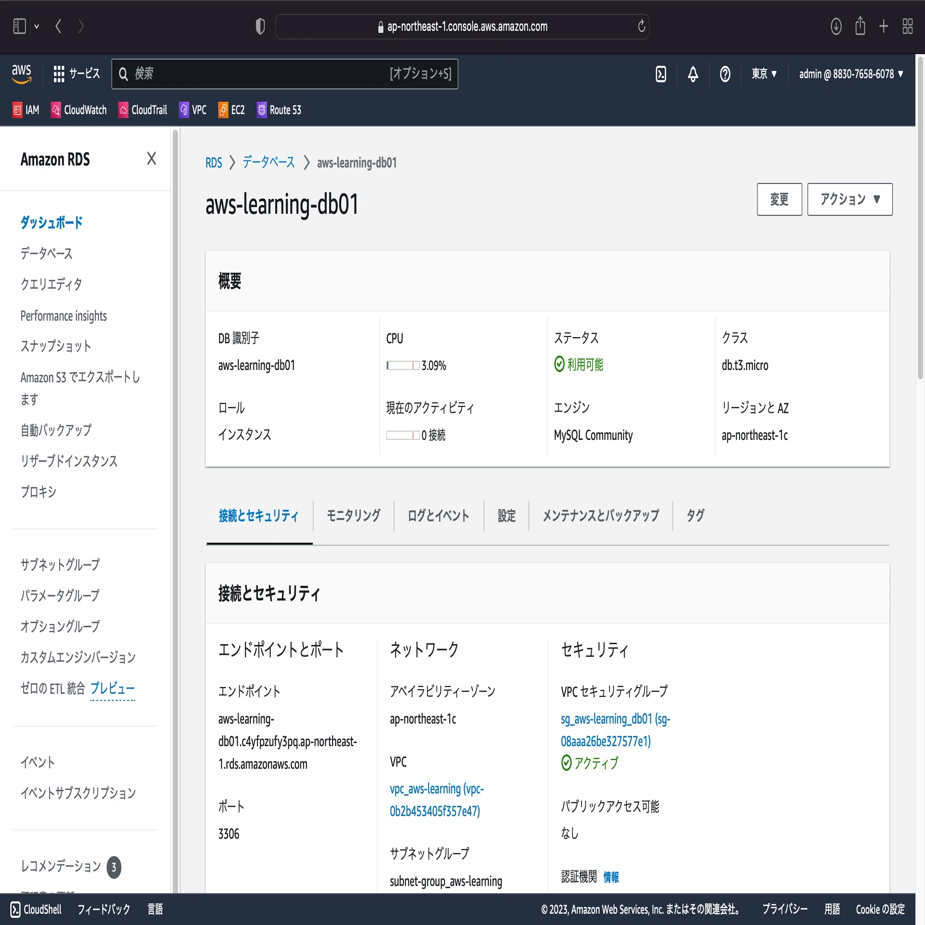This screenshot has height=925, width=925.
Task: Open the sg_aws-learning_db01 security group link
Action: 615,730
